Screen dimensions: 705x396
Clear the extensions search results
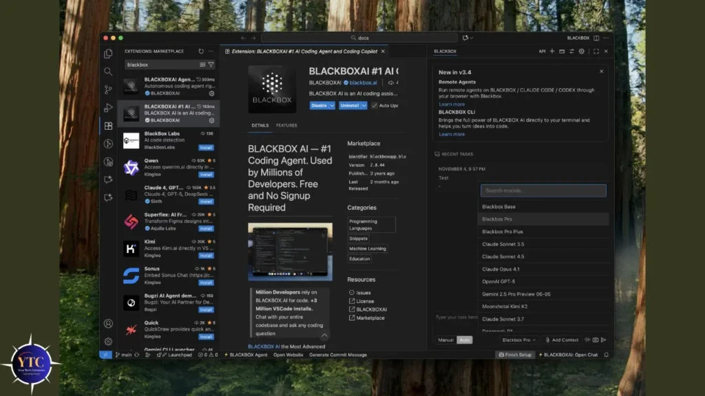point(202,65)
